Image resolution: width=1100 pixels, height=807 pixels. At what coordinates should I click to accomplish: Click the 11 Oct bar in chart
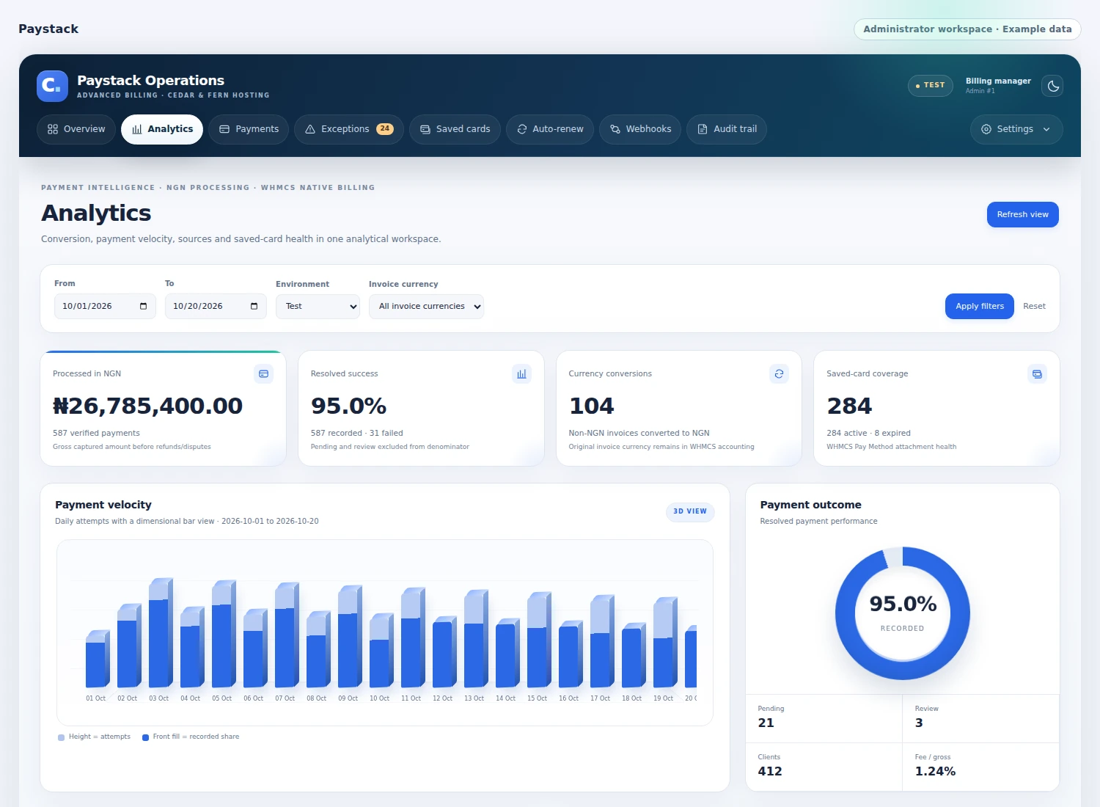[412, 638]
